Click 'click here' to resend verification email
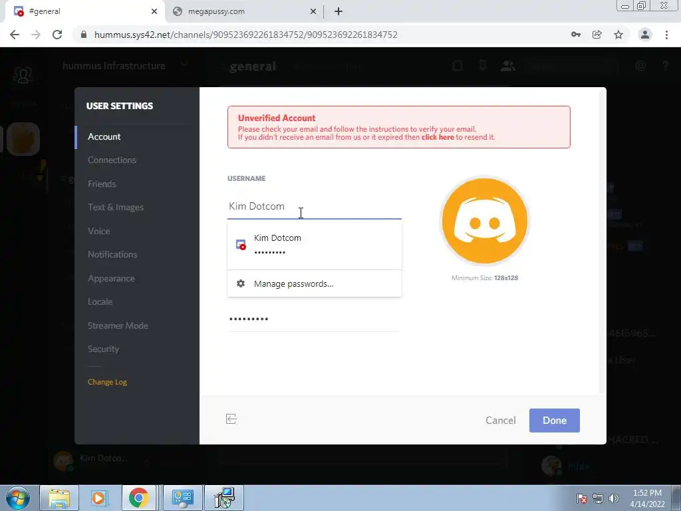Screen dimensions: 681x511 [438, 137]
